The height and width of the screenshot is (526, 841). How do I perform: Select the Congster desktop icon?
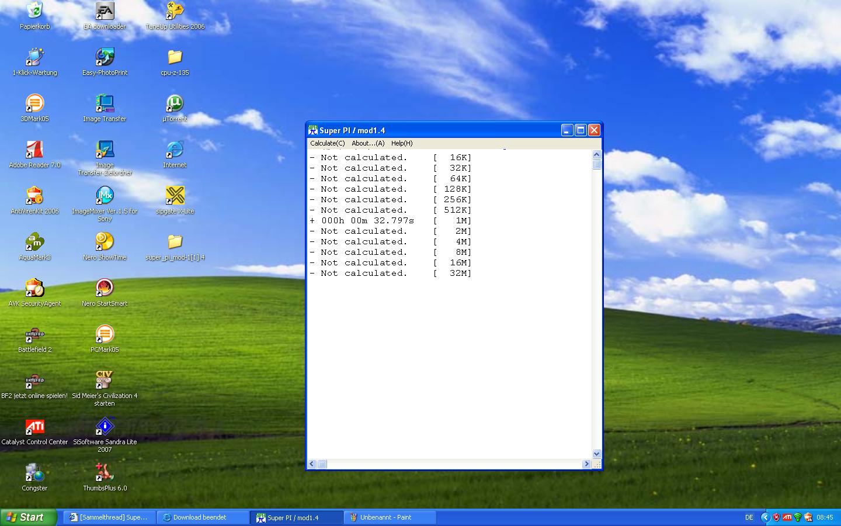[x=34, y=472]
